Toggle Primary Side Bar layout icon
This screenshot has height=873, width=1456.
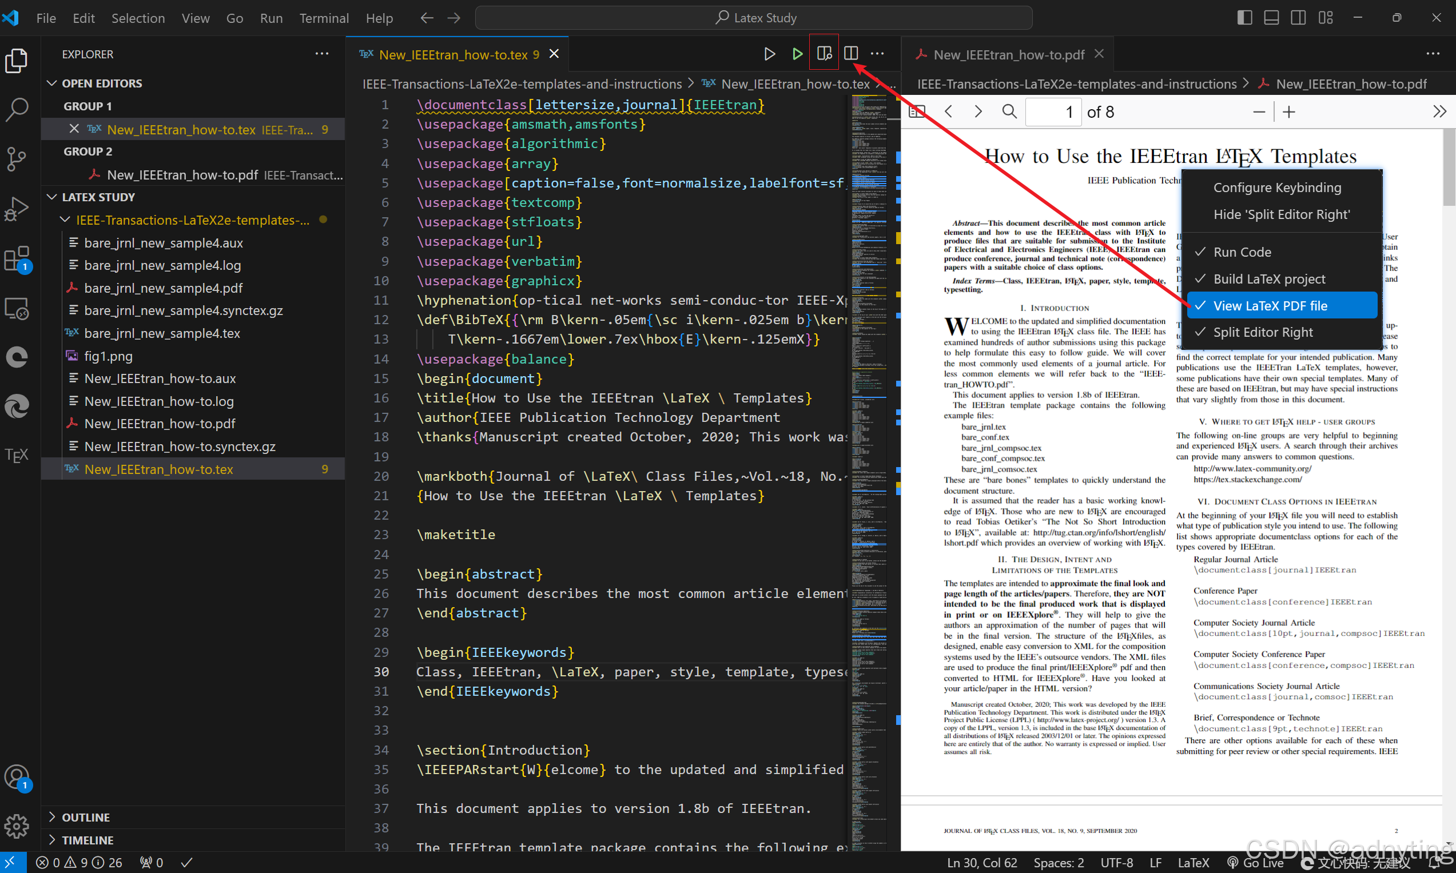tap(1244, 18)
